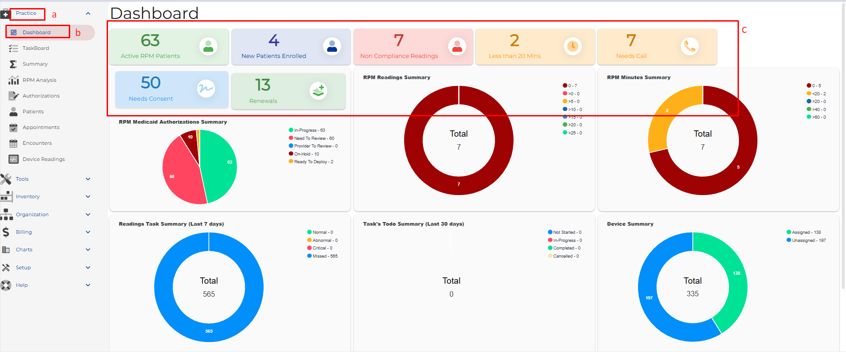This screenshot has width=846, height=352.
Task: Click the Encounters calendar icon
Action: click(x=13, y=143)
